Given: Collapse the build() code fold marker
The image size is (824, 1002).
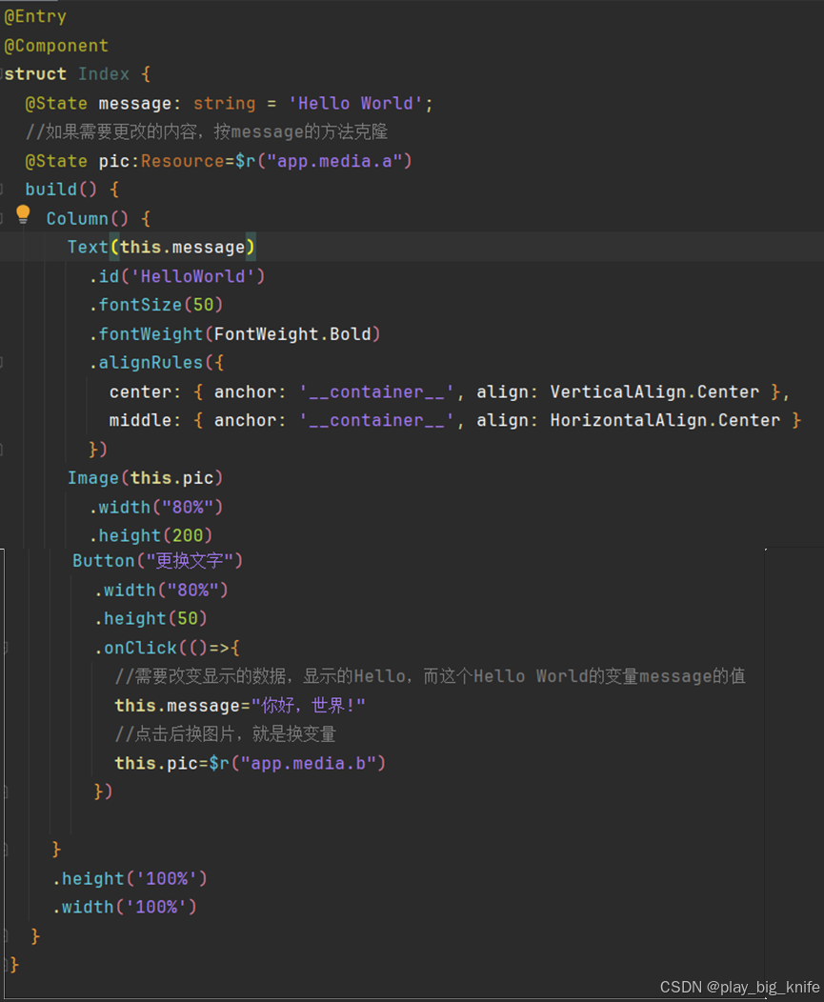Looking at the screenshot, I should pyautogui.click(x=2, y=190).
